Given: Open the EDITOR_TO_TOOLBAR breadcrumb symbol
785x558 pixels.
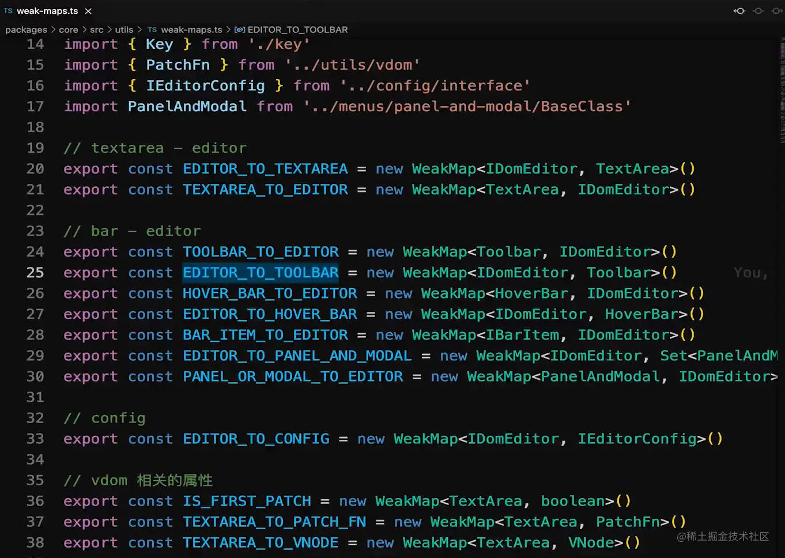Looking at the screenshot, I should [297, 29].
